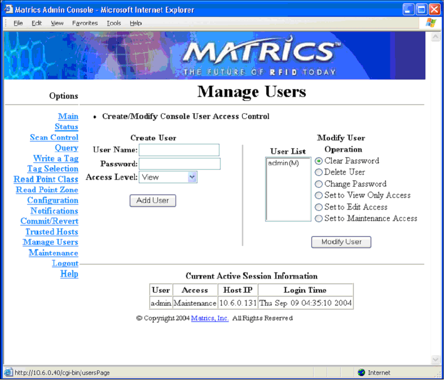This screenshot has height=380, width=444.
Task: Open the Help menu in menu bar
Action: tap(135, 23)
